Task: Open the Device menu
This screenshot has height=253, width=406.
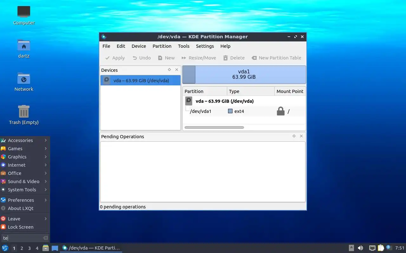Action: coord(139,46)
